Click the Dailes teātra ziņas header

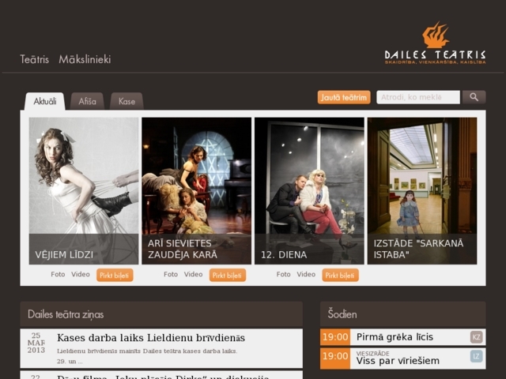(x=161, y=314)
